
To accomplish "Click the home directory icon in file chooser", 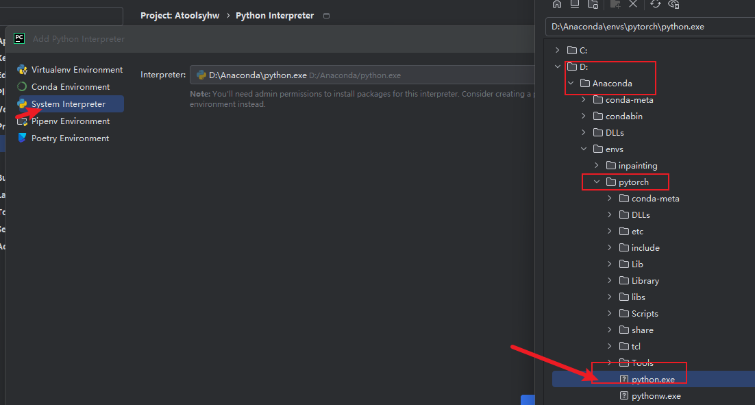I will (x=557, y=4).
